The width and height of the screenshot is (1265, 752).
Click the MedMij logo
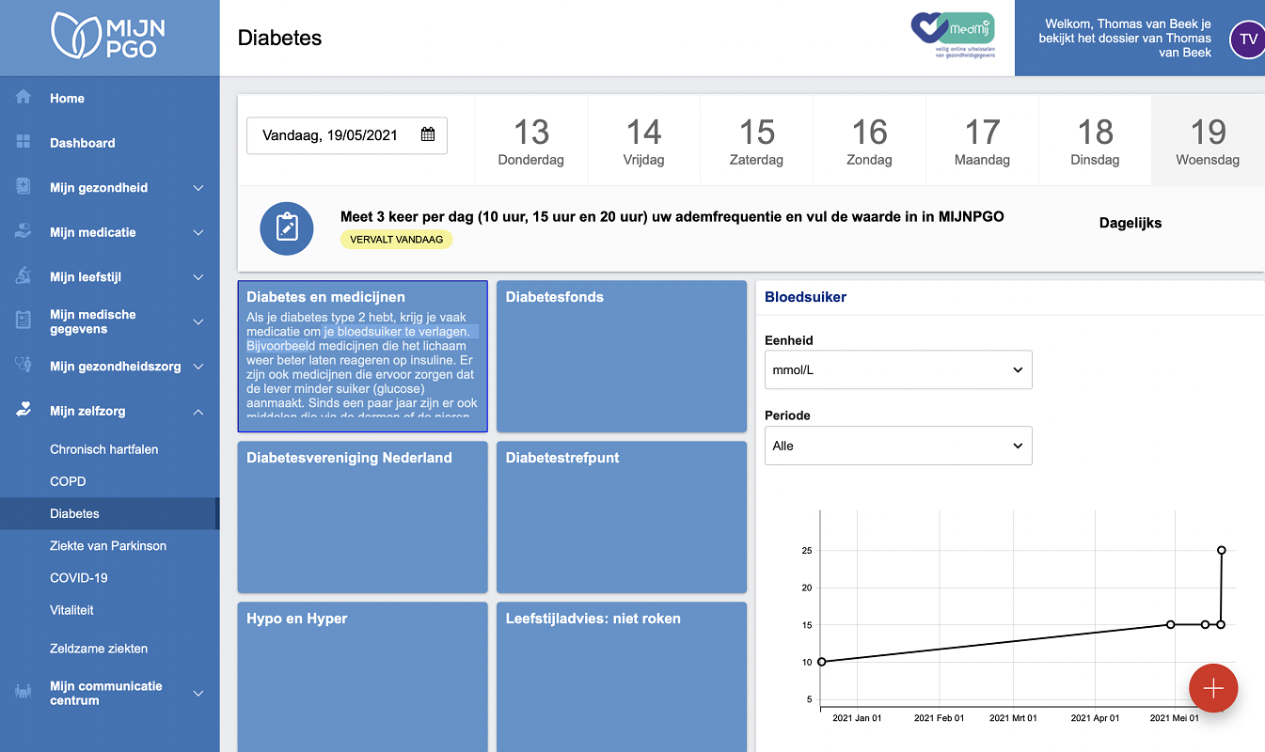coord(952,36)
